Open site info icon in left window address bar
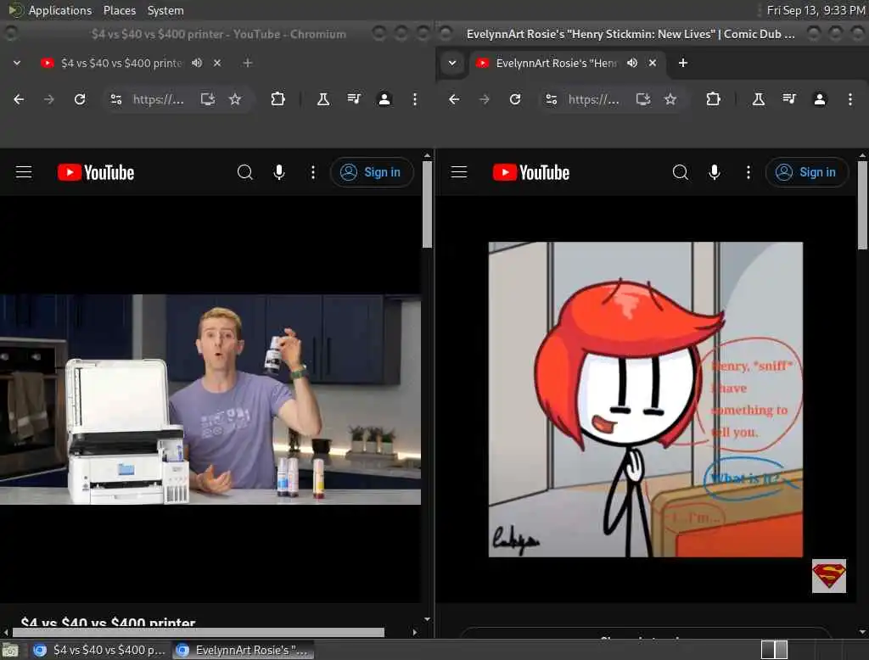 click(115, 99)
